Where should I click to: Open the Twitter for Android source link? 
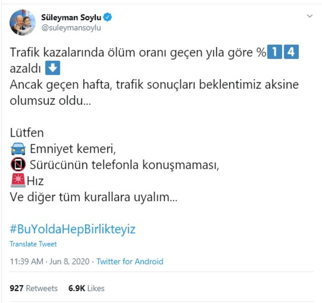pyautogui.click(x=130, y=261)
